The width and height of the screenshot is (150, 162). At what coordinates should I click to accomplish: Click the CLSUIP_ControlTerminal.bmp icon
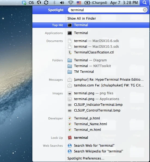70,111
